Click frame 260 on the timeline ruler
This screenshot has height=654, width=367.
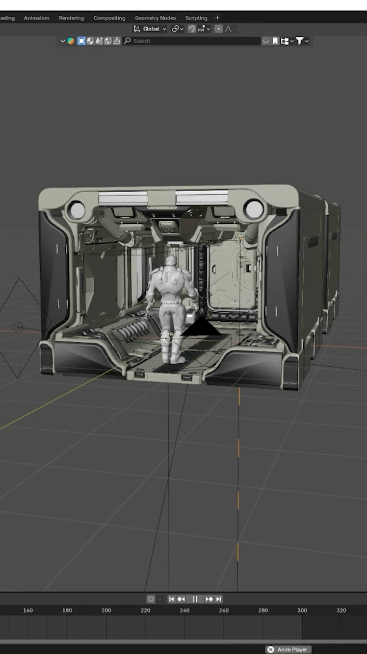(224, 610)
